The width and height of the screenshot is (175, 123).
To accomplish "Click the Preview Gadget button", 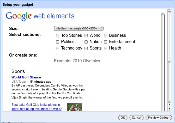I will (159, 118).
